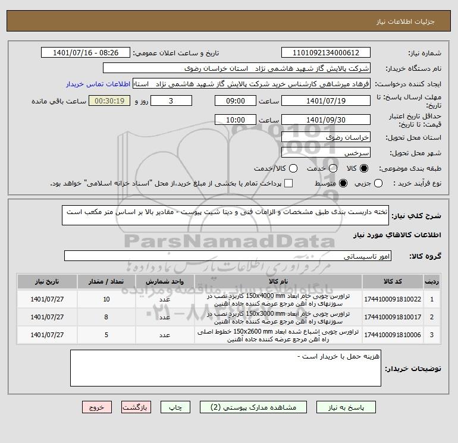Select the کالا/خدمت radio option
458x443 pixels.
293,168
